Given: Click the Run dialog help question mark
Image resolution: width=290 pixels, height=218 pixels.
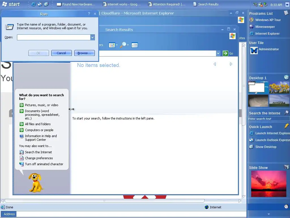Looking at the screenshot, I should click(89, 14).
